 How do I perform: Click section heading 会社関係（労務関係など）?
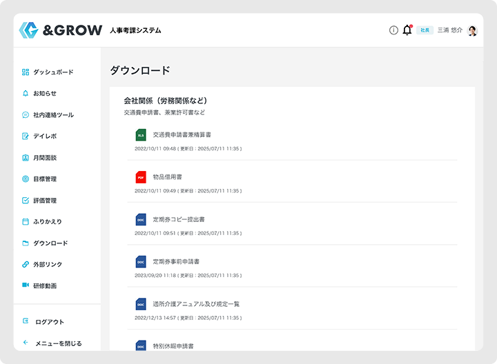(x=166, y=101)
